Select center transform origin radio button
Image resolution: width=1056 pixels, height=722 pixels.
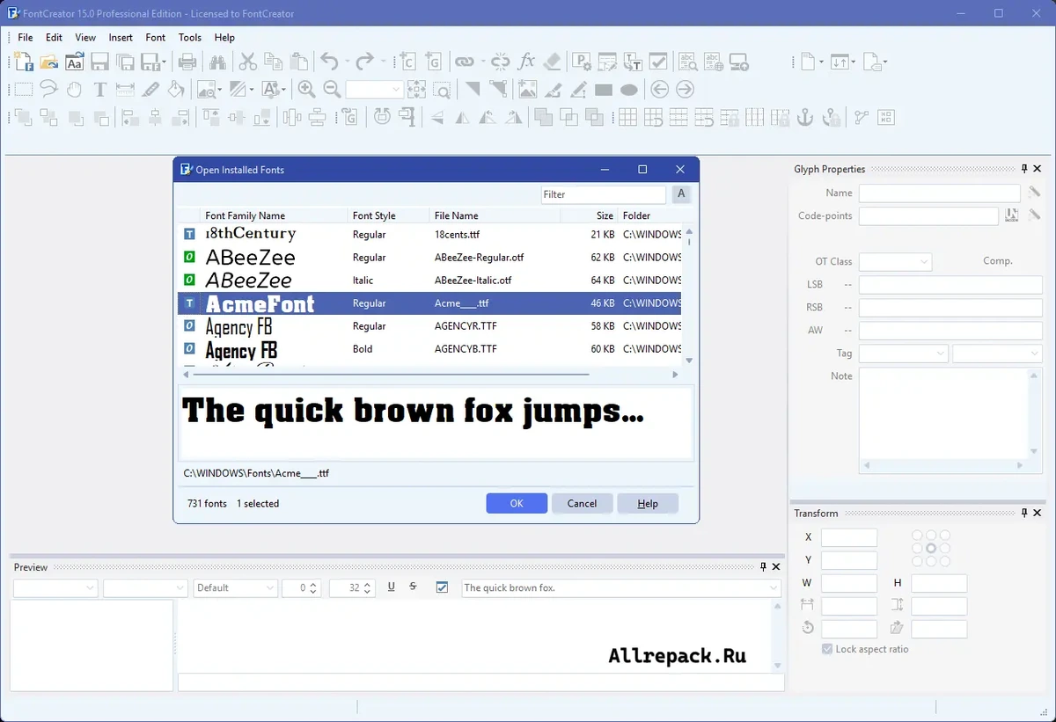tap(931, 548)
